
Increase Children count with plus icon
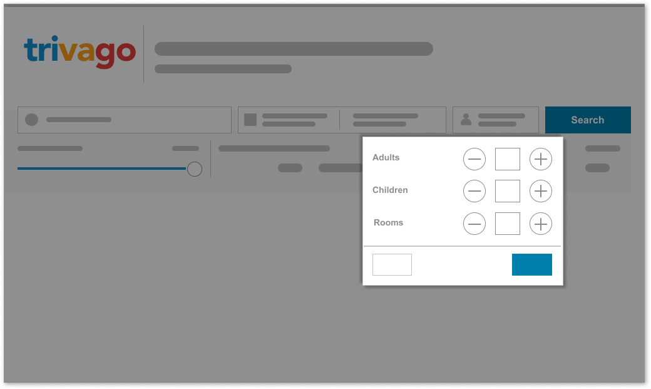(541, 191)
